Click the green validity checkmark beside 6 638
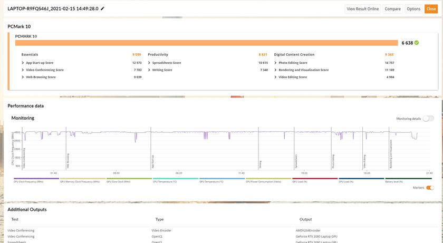 (417, 43)
